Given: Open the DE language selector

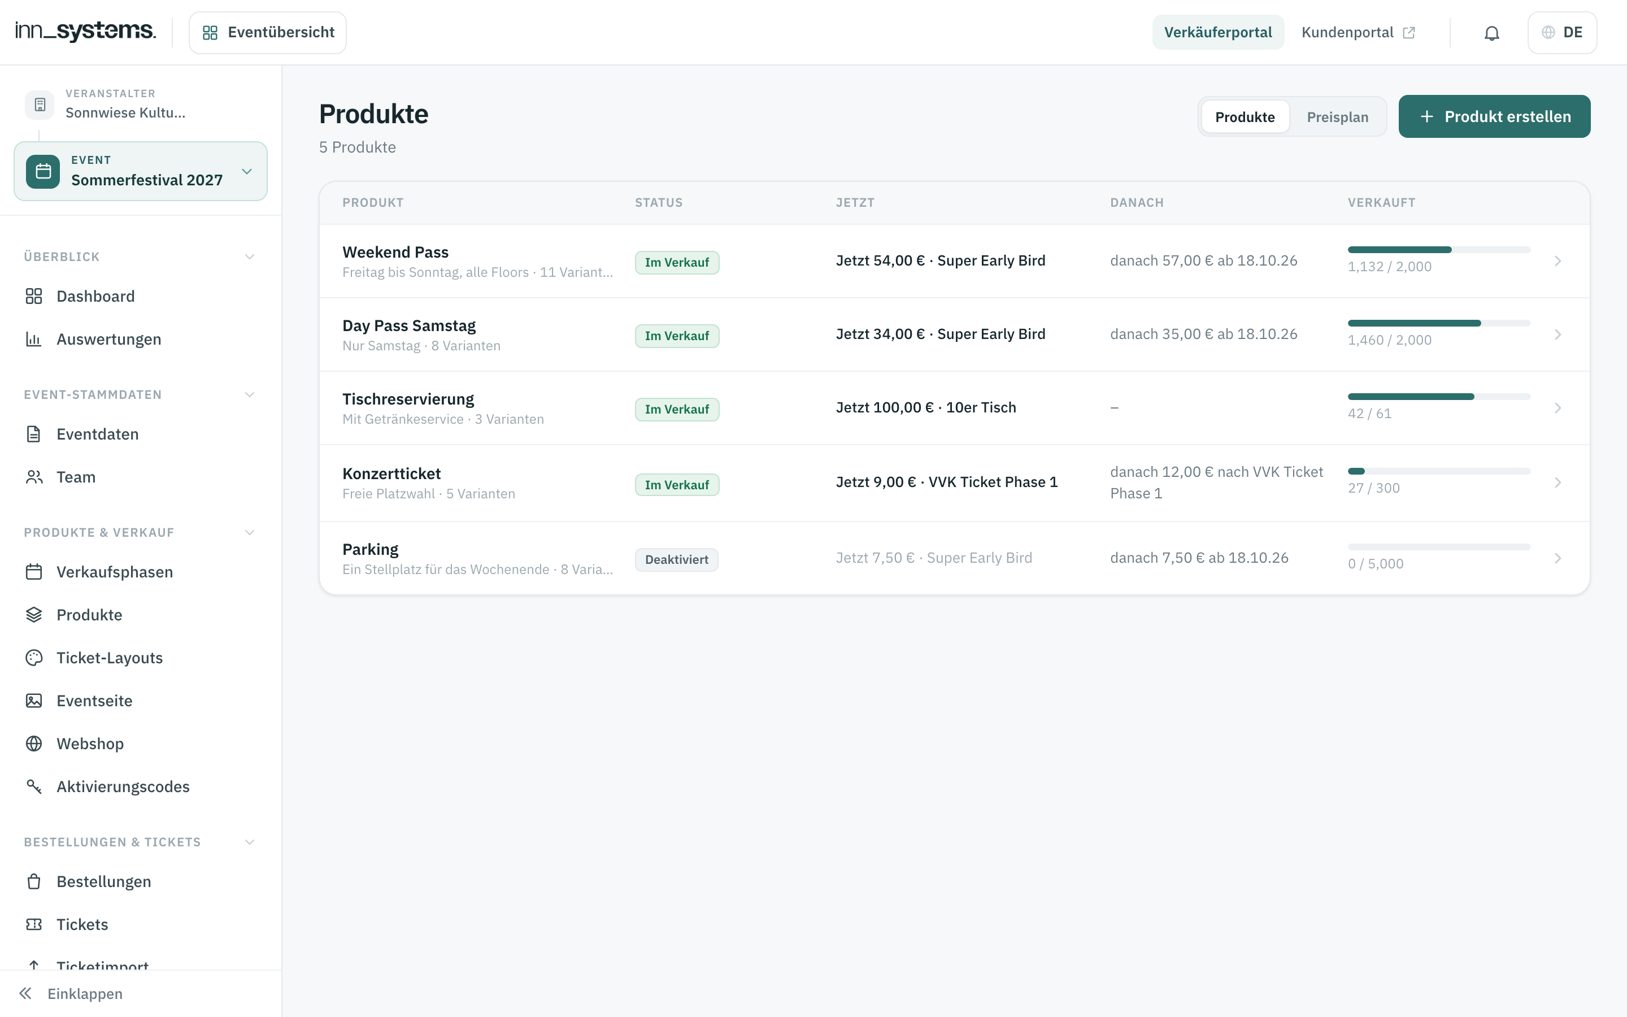Looking at the screenshot, I should coord(1562,32).
